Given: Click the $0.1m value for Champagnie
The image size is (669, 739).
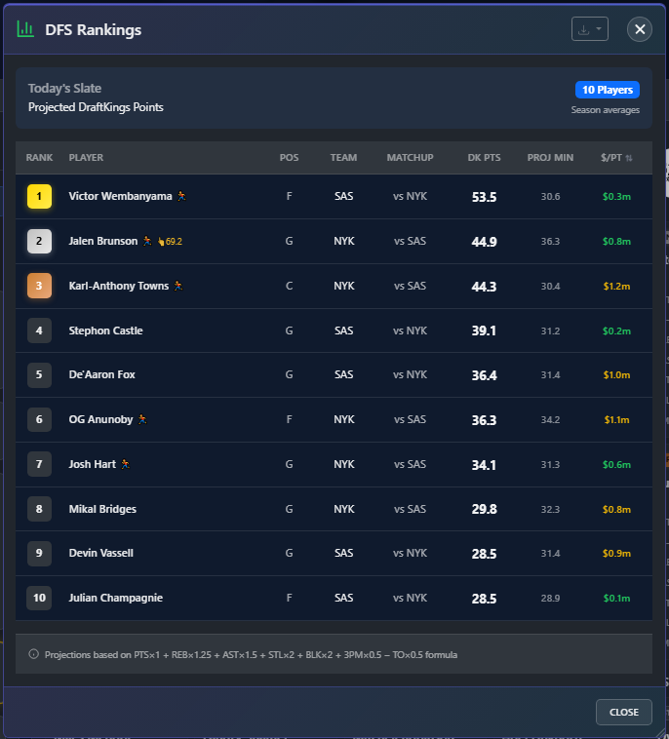Looking at the screenshot, I should click(616, 598).
